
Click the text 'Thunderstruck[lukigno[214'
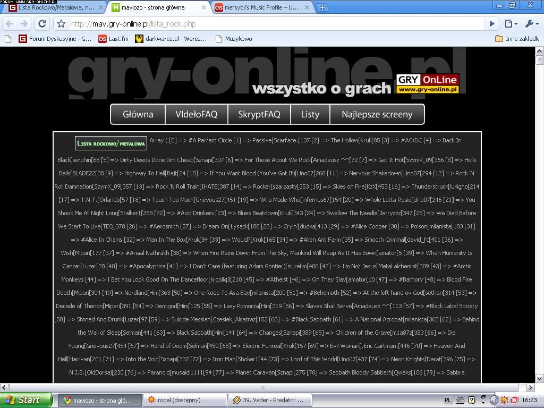445,186
